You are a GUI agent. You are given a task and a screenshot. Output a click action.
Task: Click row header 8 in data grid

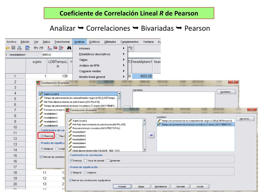pyautogui.click(x=15, y=116)
